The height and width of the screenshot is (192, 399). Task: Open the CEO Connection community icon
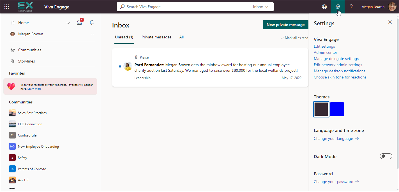click(12, 124)
